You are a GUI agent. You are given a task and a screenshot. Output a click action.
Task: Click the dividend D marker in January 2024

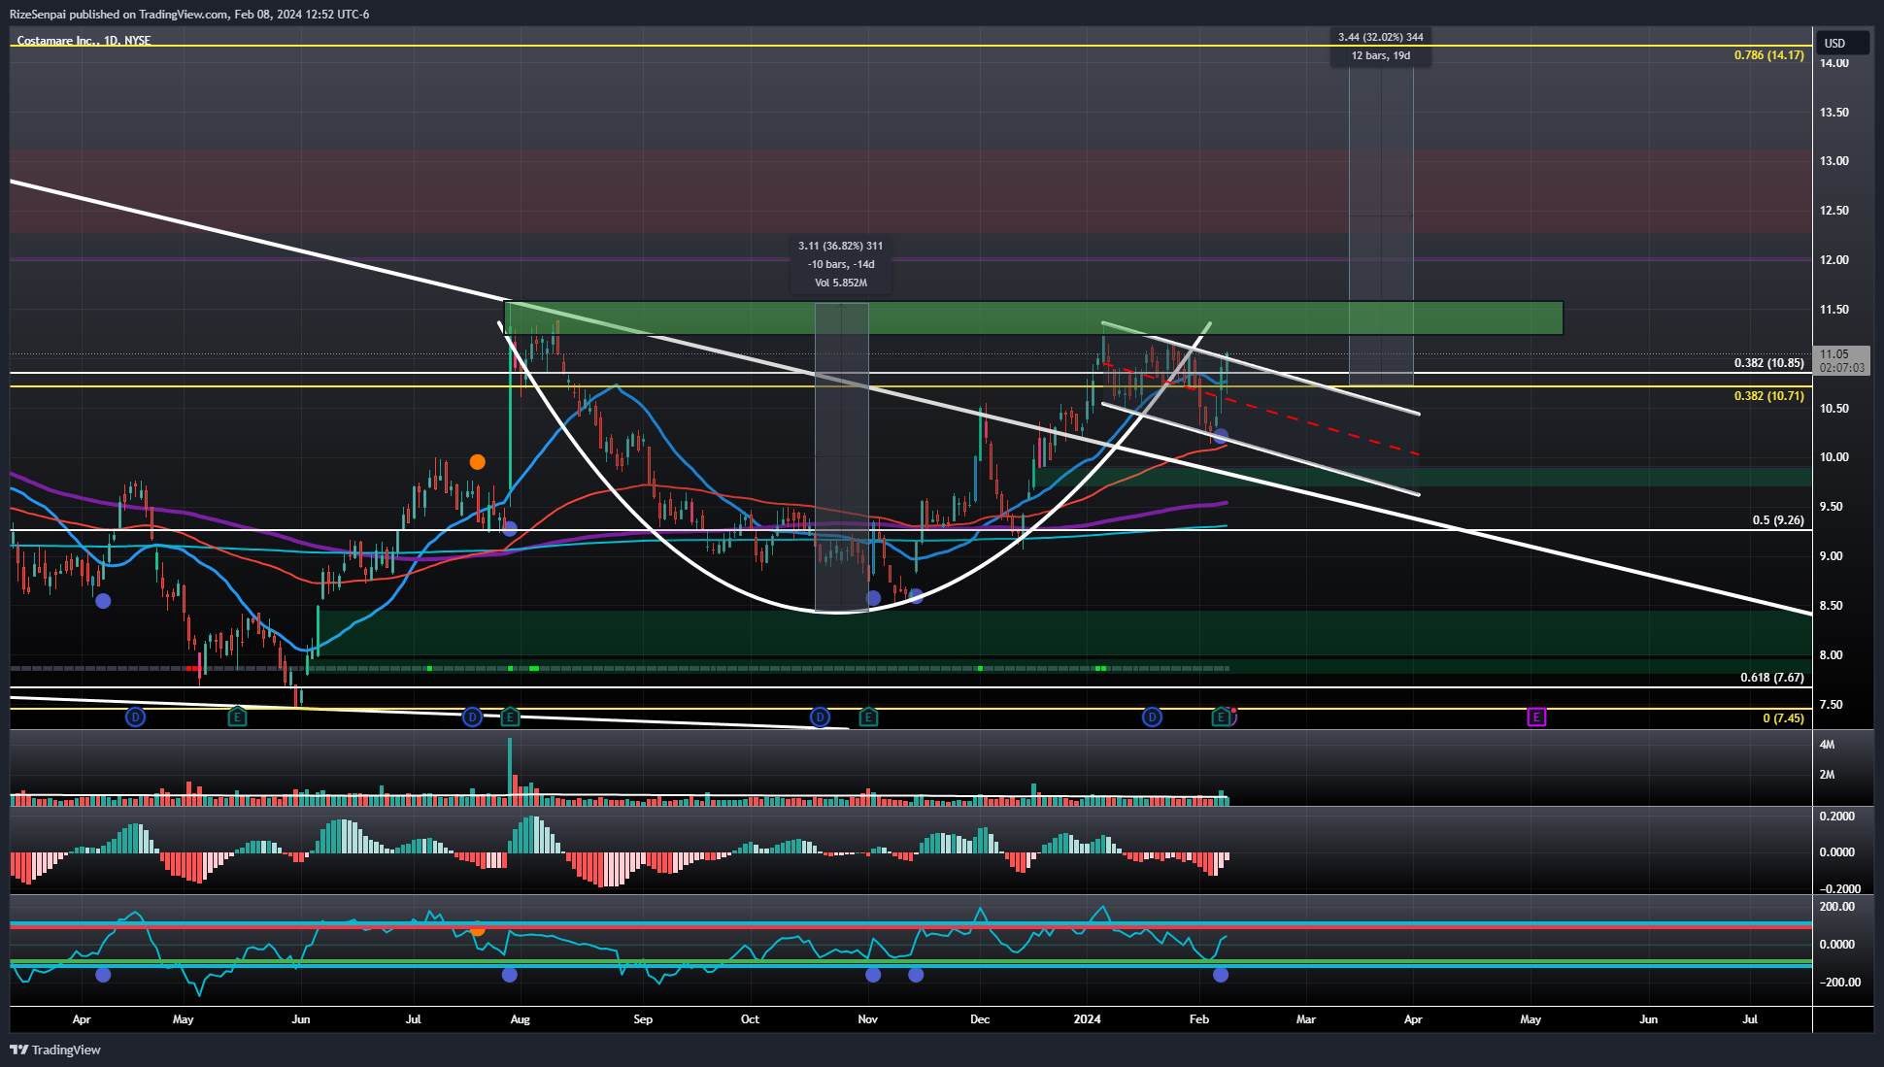pyautogui.click(x=1152, y=717)
